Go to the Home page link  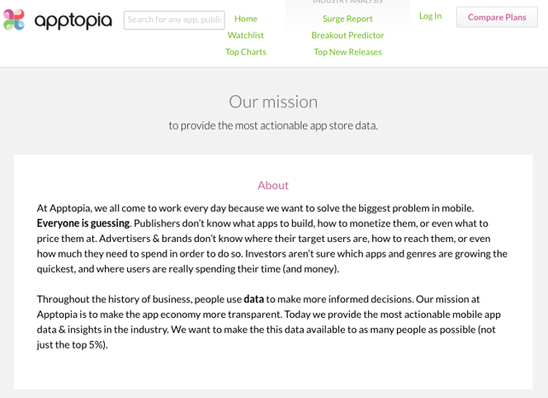[246, 18]
